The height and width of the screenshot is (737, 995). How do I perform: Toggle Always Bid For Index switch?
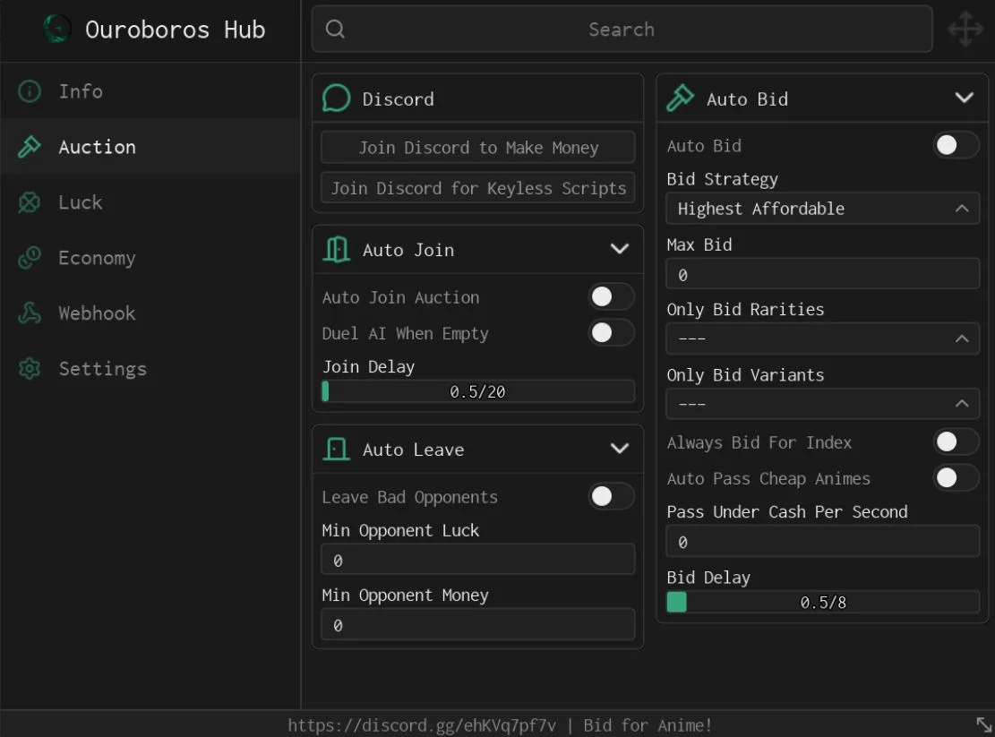click(956, 441)
